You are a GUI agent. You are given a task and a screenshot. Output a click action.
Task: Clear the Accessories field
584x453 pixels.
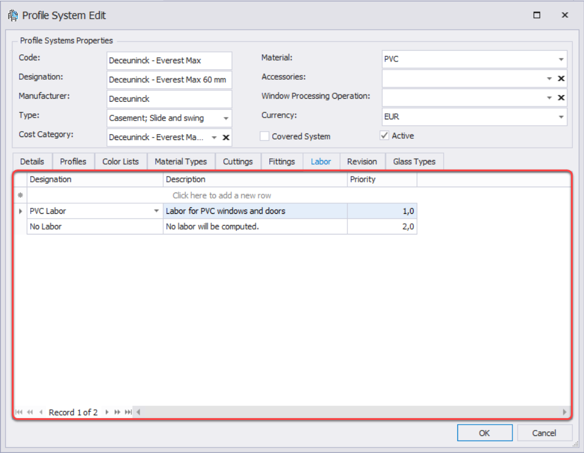pos(561,79)
